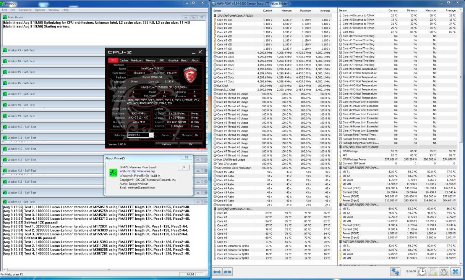Open the Edit menu in Prime95

coord(13,10)
